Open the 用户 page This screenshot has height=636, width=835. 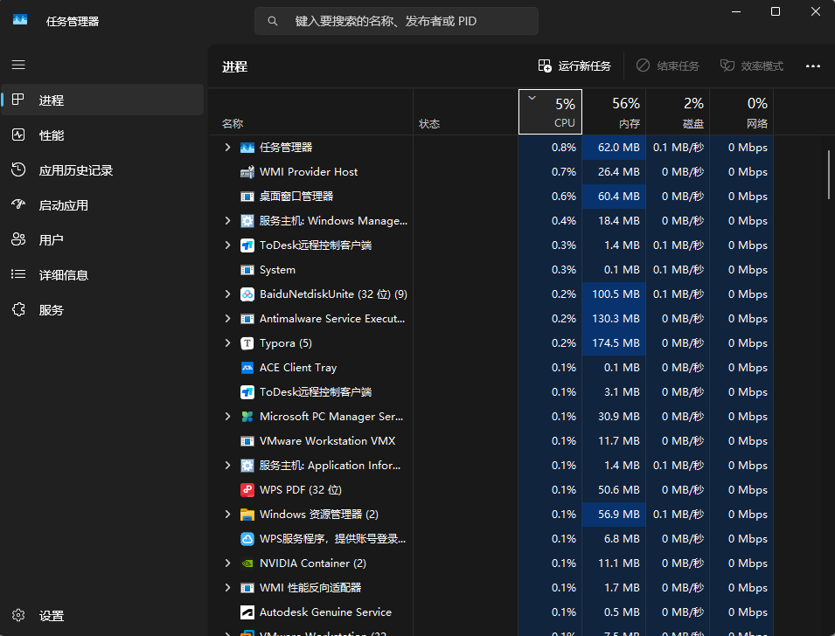102,239
